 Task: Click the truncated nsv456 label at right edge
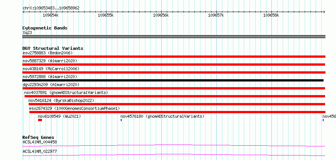(329, 116)
